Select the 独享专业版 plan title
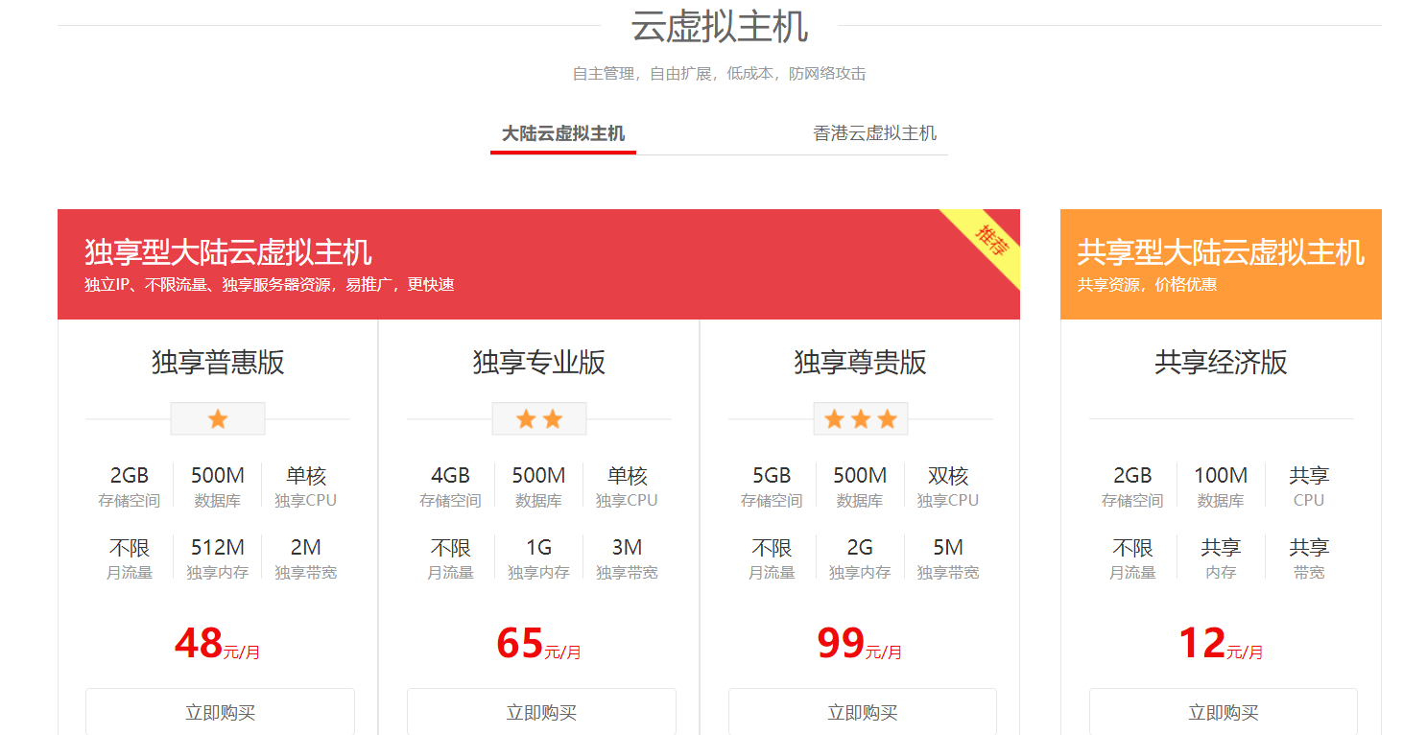The image size is (1403, 735). pyautogui.click(x=538, y=363)
